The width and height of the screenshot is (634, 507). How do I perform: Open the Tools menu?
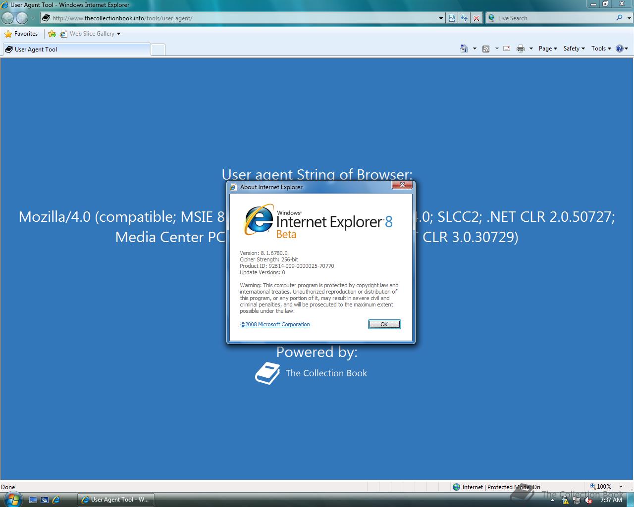(601, 49)
